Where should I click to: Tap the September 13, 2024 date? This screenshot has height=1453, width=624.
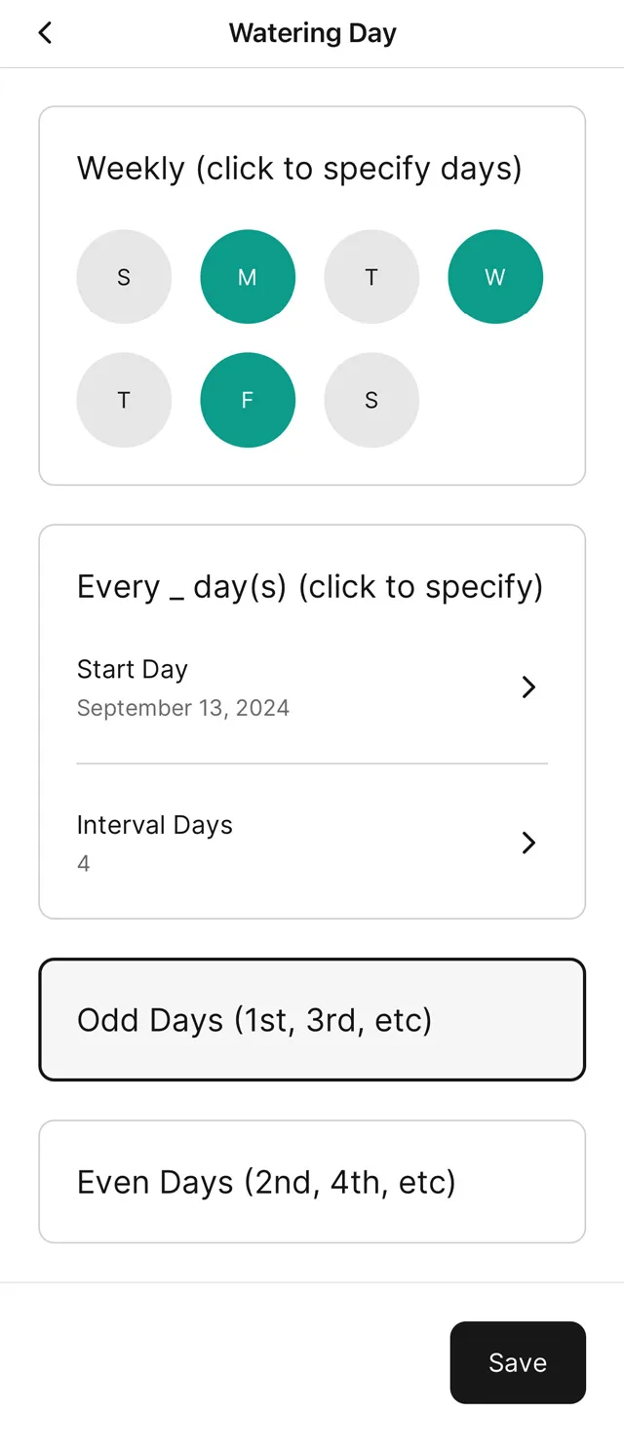click(183, 708)
